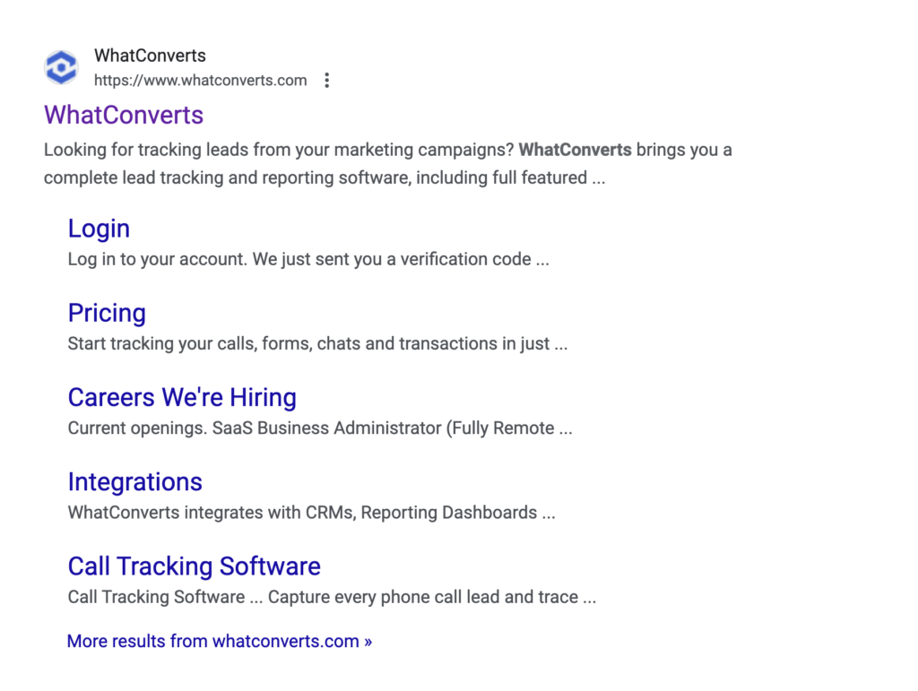The image size is (918, 691).
Task: Open the Pricing sitelink
Action: [107, 313]
